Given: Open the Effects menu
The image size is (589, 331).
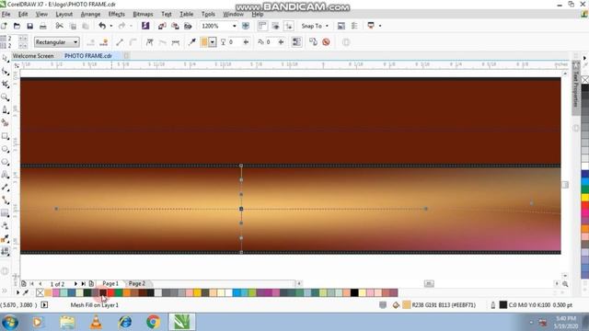Looking at the screenshot, I should pos(117,15).
